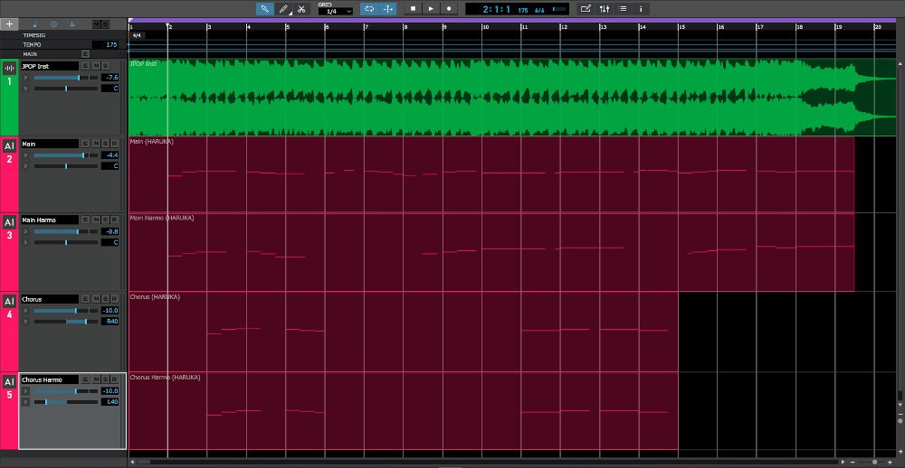Start playback with the play button
Image resolution: width=905 pixels, height=468 pixels.
(431, 9)
